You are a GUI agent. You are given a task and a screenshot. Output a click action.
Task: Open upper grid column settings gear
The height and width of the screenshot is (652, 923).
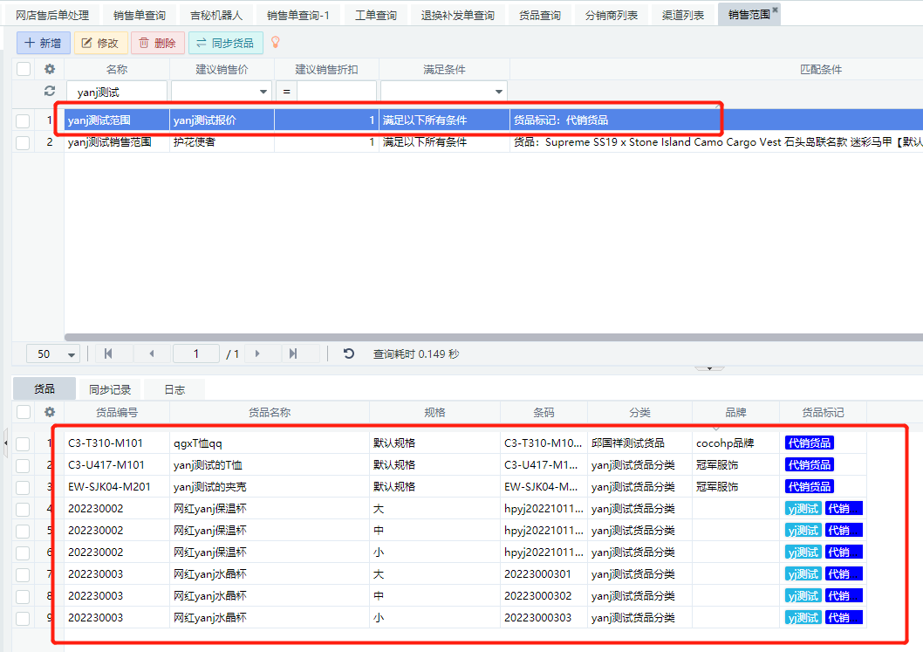click(50, 69)
